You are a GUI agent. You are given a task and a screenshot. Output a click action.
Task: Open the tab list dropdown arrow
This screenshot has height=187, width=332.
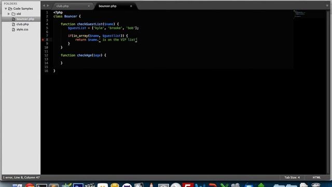(327, 6)
